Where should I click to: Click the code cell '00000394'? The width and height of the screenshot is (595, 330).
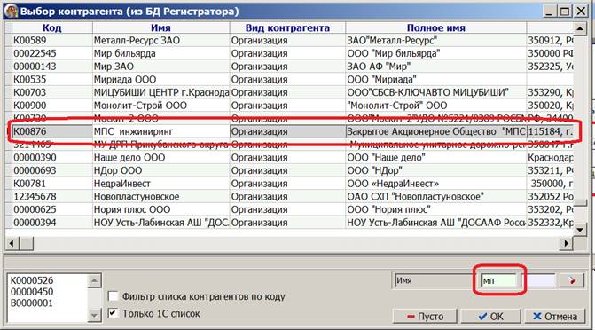click(52, 222)
